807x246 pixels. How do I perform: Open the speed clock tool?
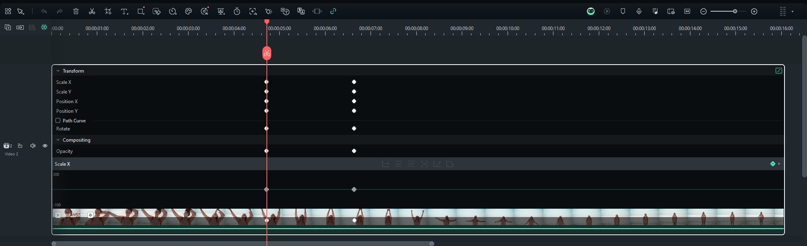[x=173, y=11]
